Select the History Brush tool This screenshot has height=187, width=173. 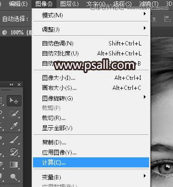(14, 152)
